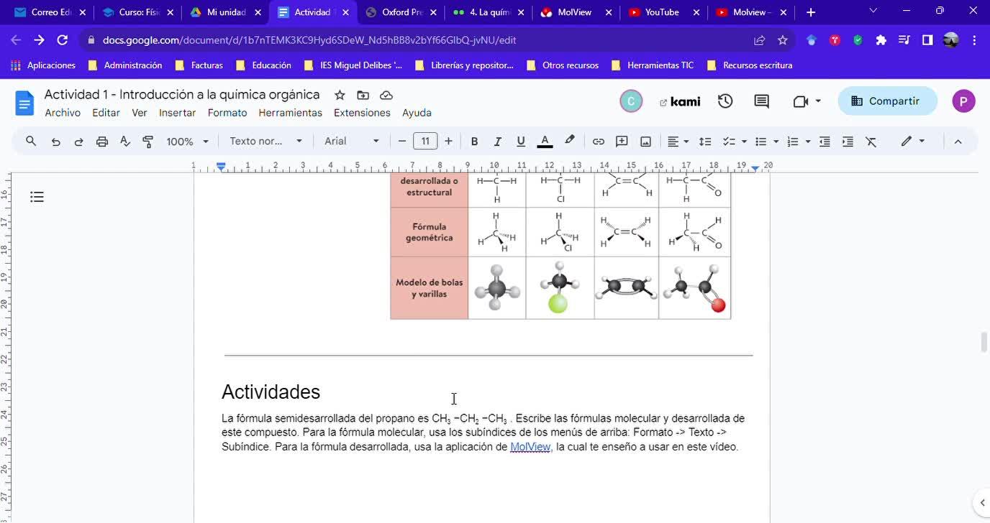990x523 pixels.
Task: Toggle bold formatting
Action: [474, 142]
